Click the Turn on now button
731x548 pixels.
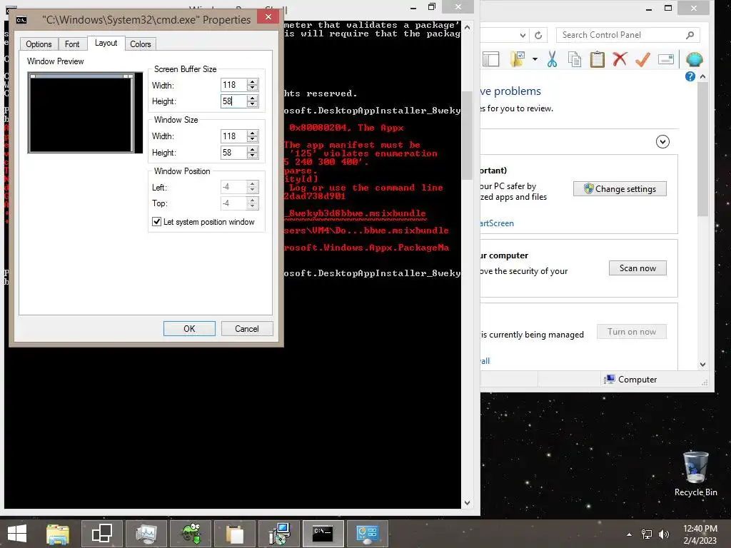[631, 332]
